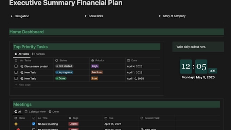Click the Aa icon of the Title column
This screenshot has width=231, height=130.
(39, 118)
